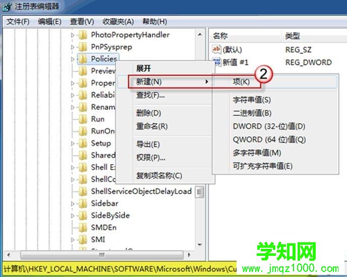Click the Sidebar folder icon
Image resolution: width=347 pixels, height=277 pixels.
point(83,203)
